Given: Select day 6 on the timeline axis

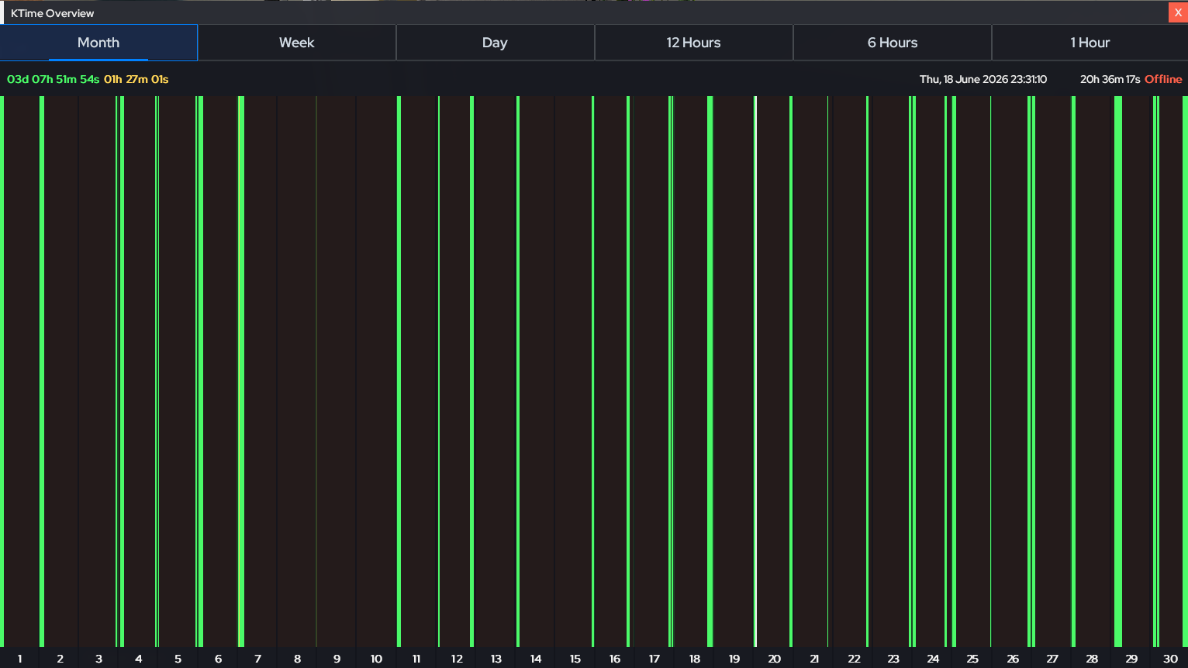Looking at the screenshot, I should pos(218,659).
